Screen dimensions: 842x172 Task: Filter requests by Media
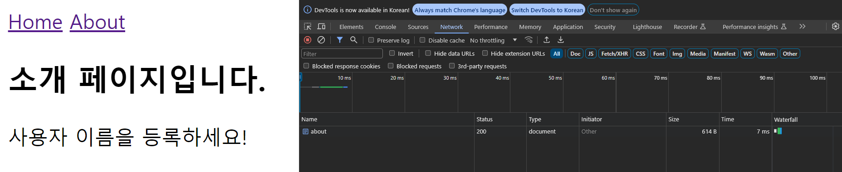698,53
